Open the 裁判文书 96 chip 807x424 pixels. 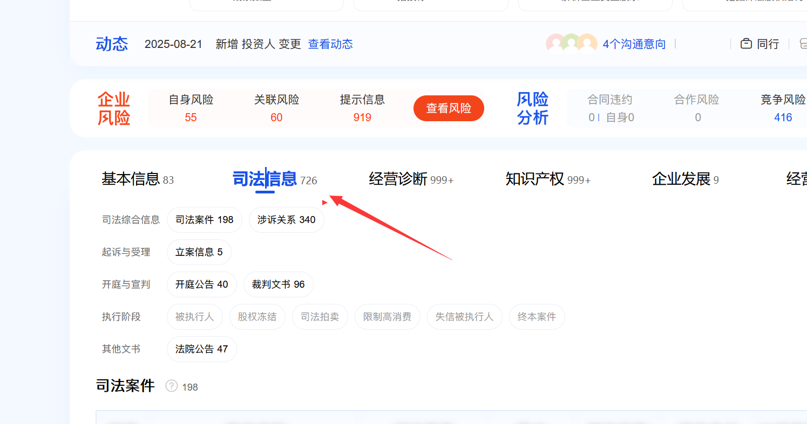pos(278,284)
